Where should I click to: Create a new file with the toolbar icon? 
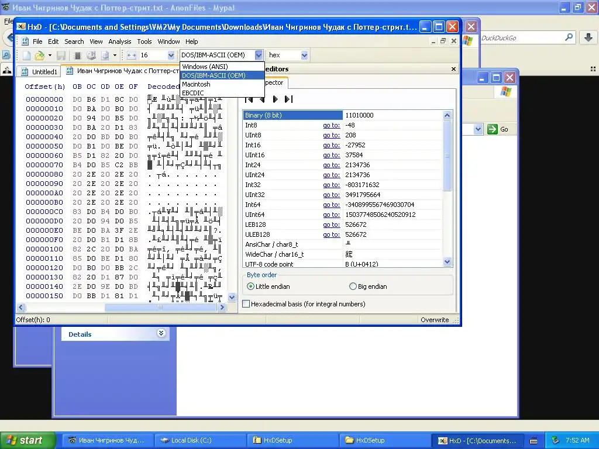point(26,56)
